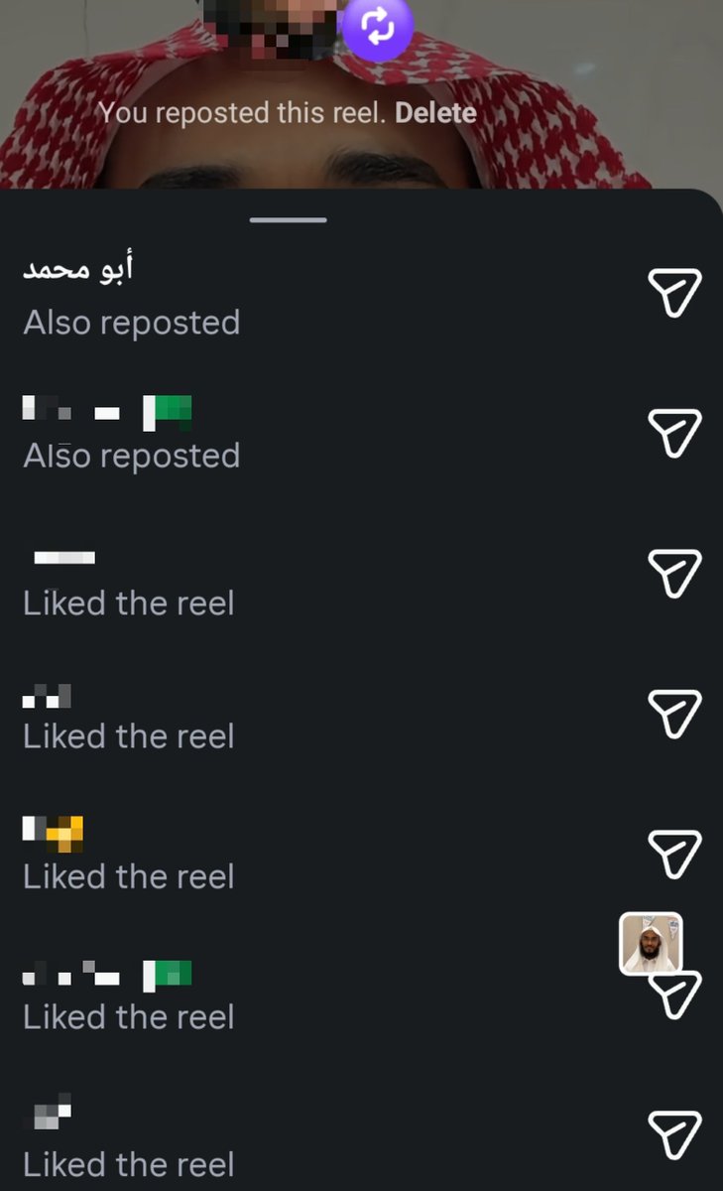
Task: Tap 'You reposted this reel' message
Action: [x=242, y=113]
